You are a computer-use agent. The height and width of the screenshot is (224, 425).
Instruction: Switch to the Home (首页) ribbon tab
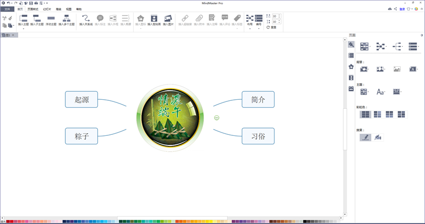coord(20,9)
